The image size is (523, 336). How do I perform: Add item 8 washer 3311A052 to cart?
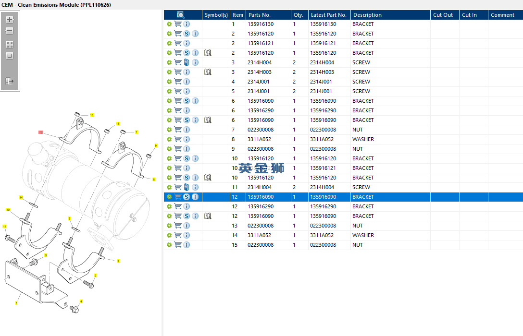pyautogui.click(x=178, y=139)
